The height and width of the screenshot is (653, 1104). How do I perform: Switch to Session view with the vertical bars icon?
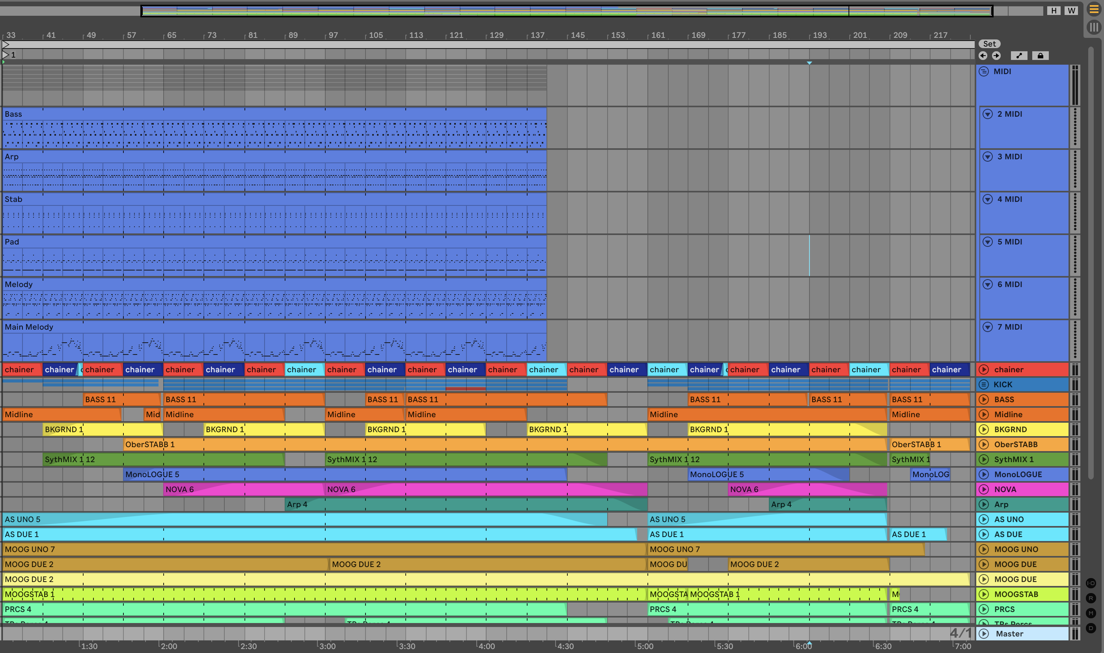[1094, 27]
